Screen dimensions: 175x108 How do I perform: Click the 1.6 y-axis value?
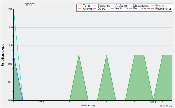click(10, 27)
